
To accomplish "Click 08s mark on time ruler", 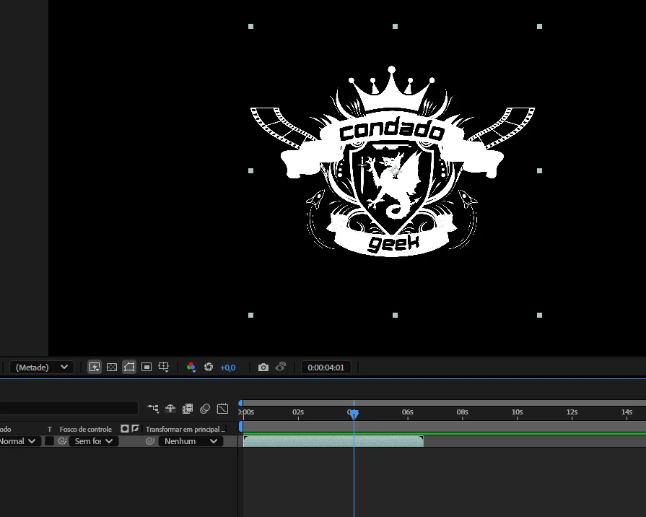I will pyautogui.click(x=462, y=412).
